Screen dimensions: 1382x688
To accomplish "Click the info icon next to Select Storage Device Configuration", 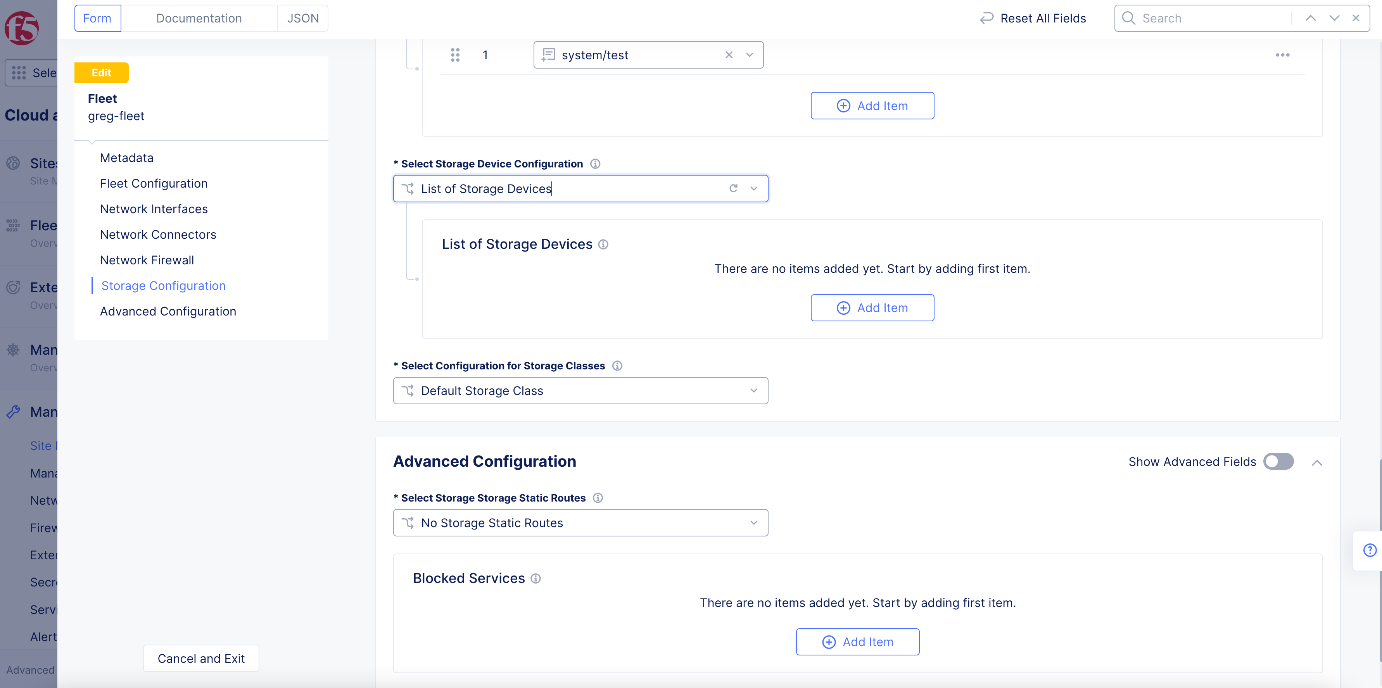I will pyautogui.click(x=595, y=164).
